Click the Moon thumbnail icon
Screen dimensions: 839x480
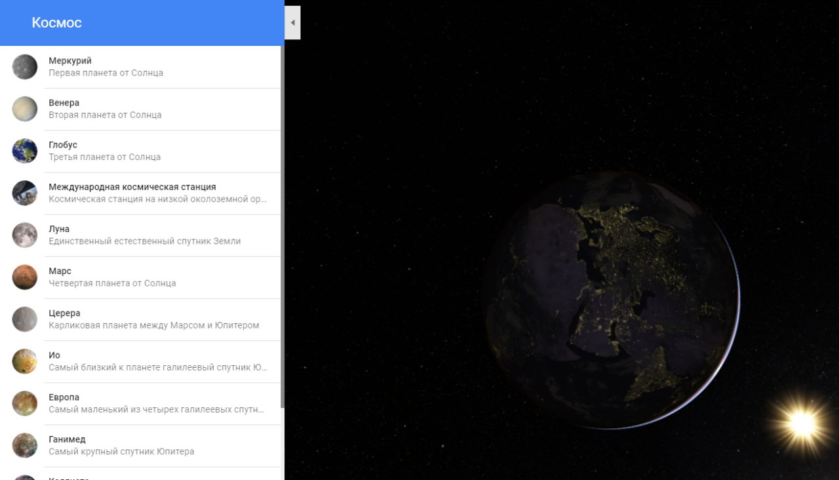click(x=25, y=235)
